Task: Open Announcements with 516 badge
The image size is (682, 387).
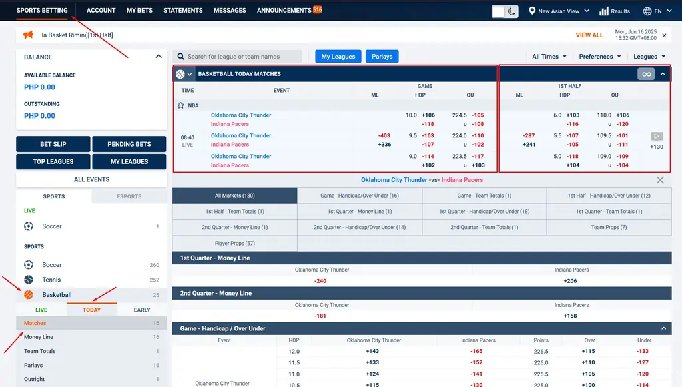Action: 289,10
